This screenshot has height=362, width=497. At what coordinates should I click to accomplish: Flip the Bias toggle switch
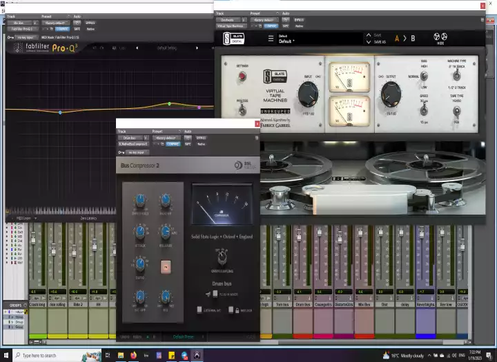pyautogui.click(x=424, y=76)
